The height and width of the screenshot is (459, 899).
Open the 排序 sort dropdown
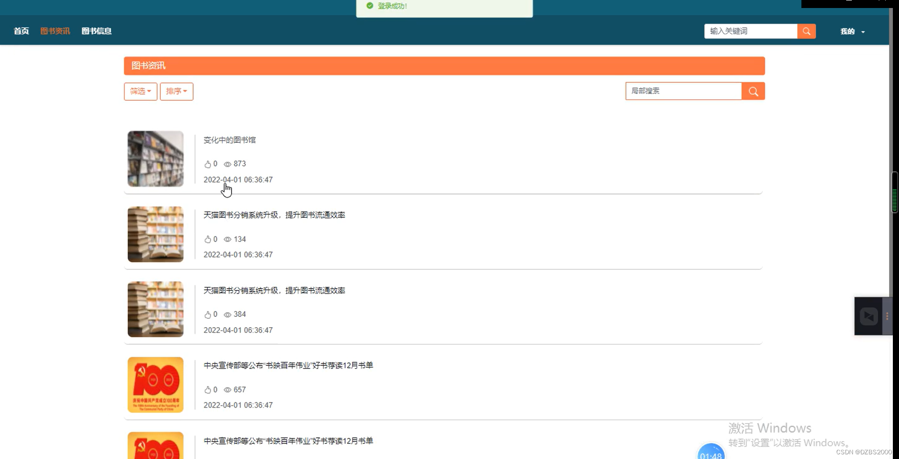177,91
